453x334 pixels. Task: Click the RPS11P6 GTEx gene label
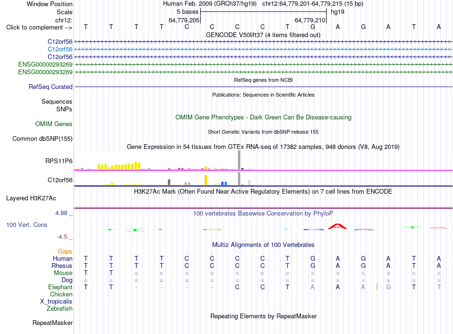59,161
